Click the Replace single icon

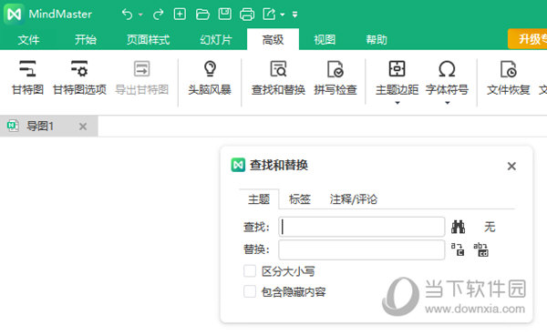tap(458, 249)
